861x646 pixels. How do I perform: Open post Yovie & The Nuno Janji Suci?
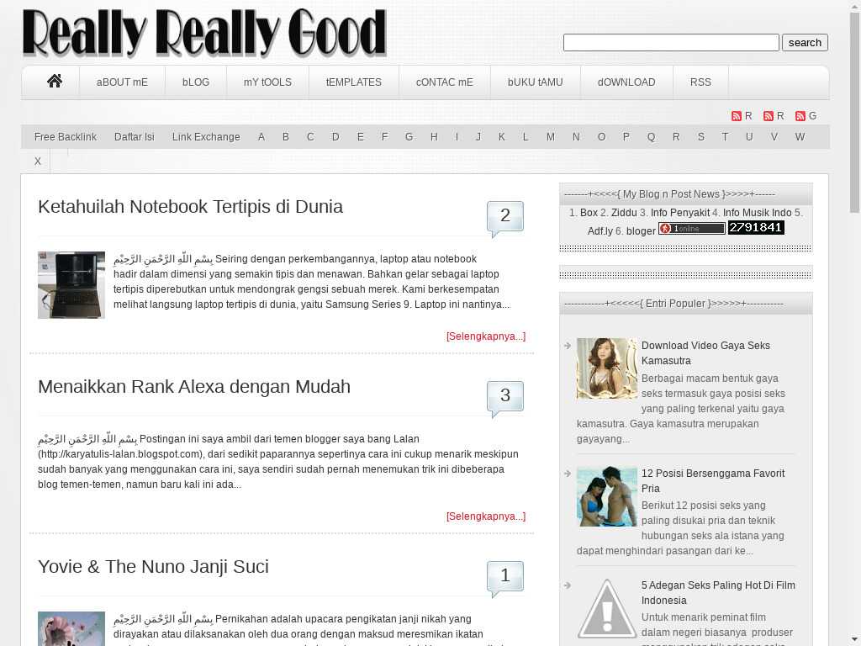[153, 567]
